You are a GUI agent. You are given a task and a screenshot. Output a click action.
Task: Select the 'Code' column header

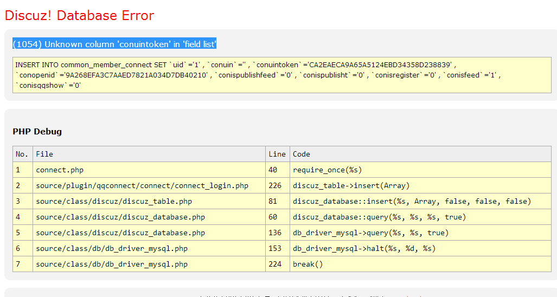302,154
